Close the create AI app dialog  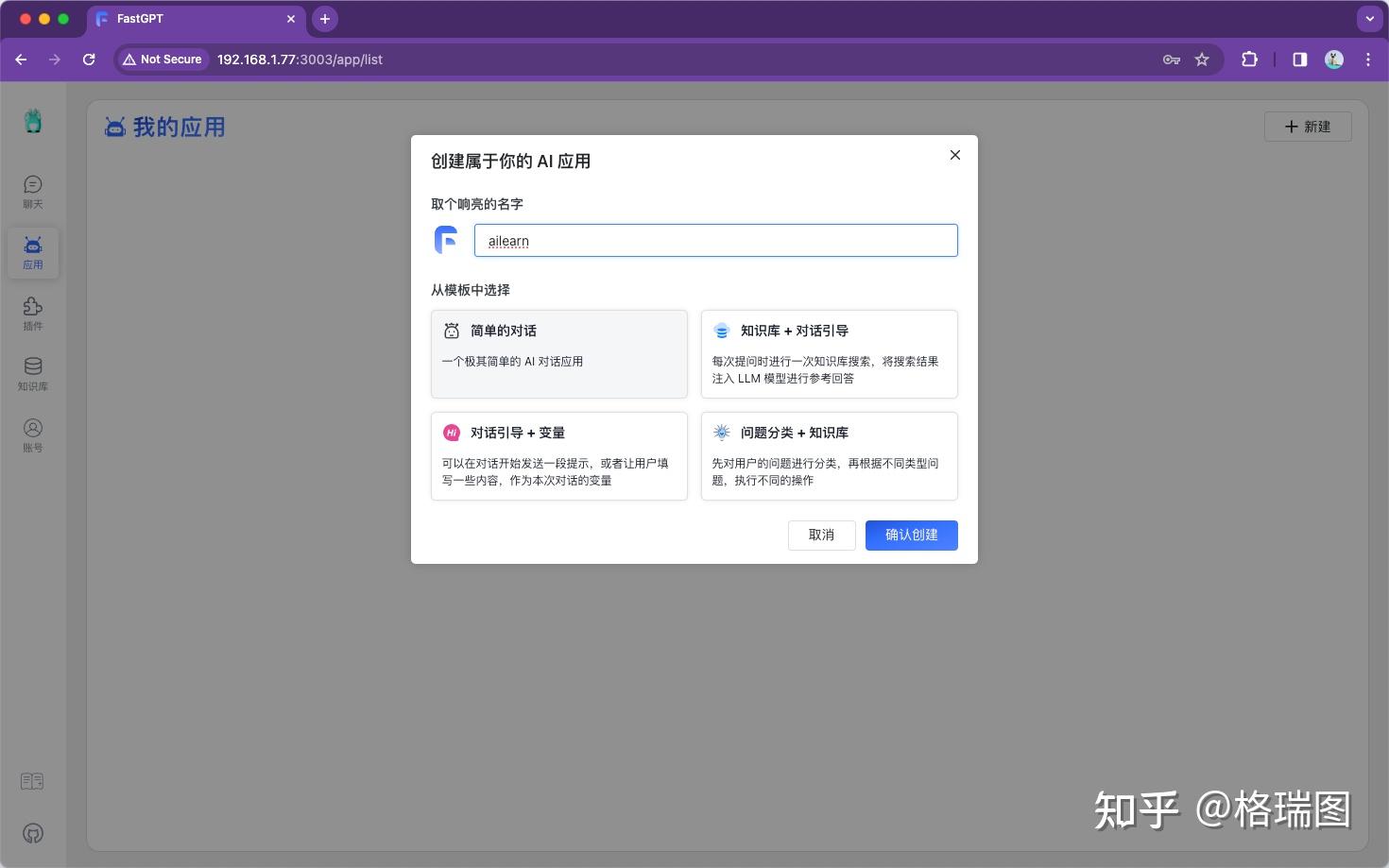[955, 155]
